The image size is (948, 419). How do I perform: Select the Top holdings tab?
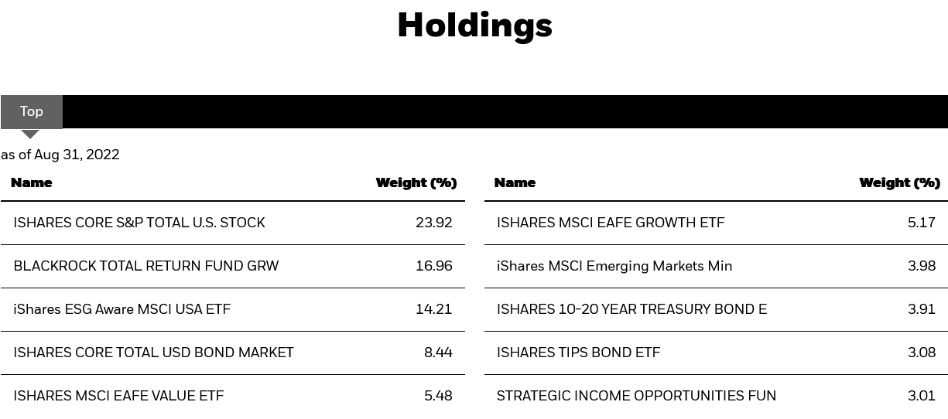[x=32, y=111]
